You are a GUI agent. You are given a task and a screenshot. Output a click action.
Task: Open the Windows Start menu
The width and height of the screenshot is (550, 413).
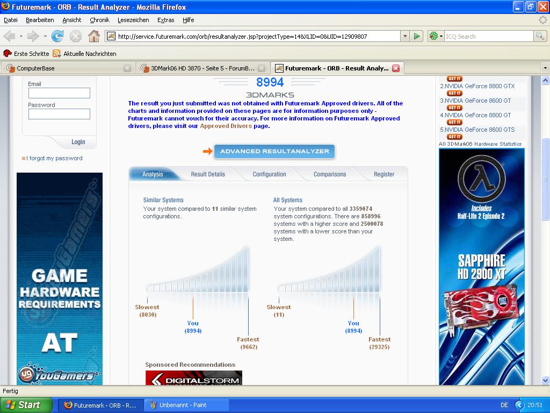(26, 405)
